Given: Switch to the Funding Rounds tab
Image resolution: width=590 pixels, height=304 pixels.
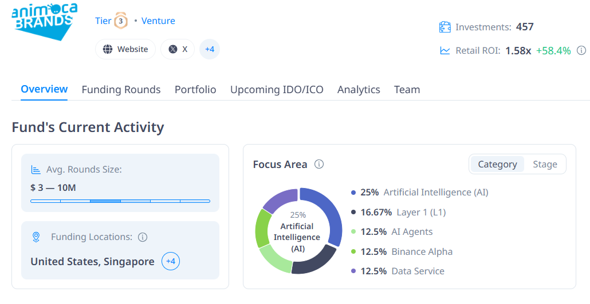Looking at the screenshot, I should click(121, 90).
